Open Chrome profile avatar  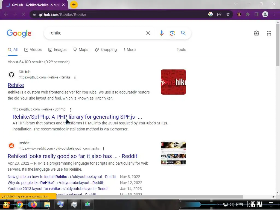pyautogui.click(x=265, y=14)
